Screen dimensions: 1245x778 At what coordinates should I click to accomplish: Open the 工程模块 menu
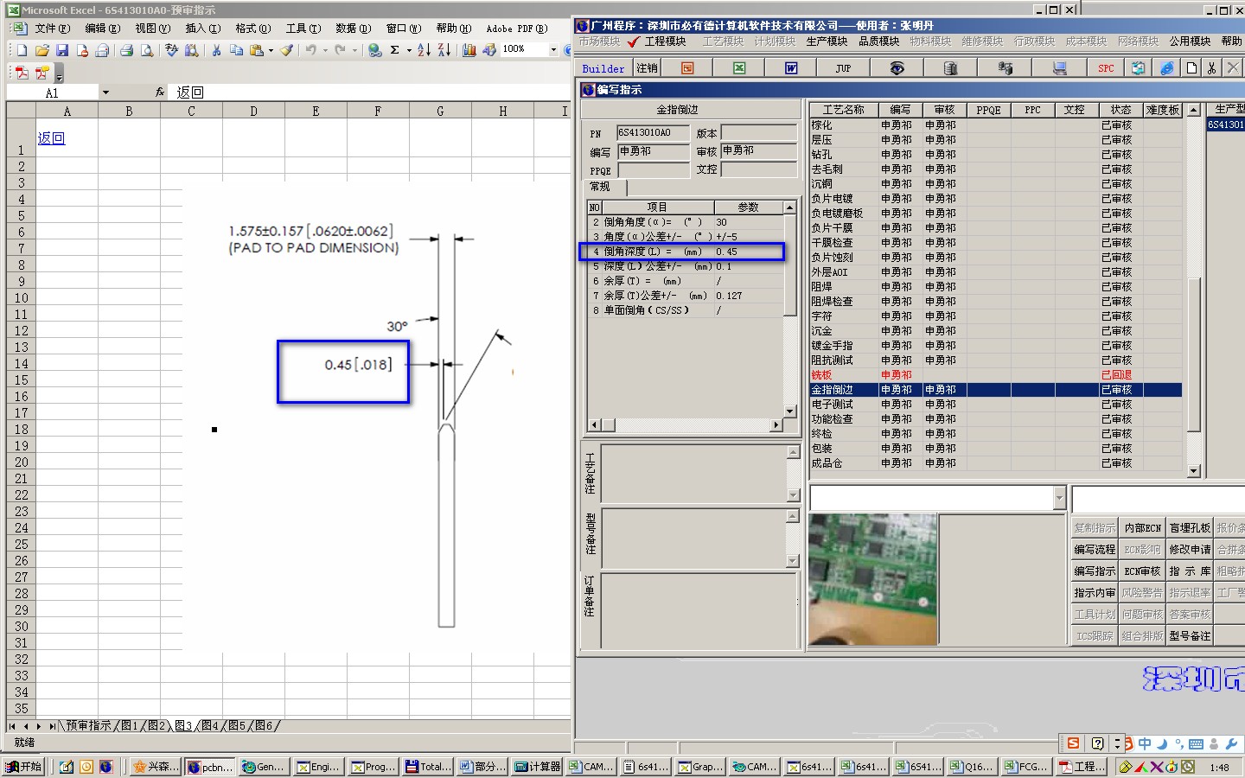[x=665, y=41]
